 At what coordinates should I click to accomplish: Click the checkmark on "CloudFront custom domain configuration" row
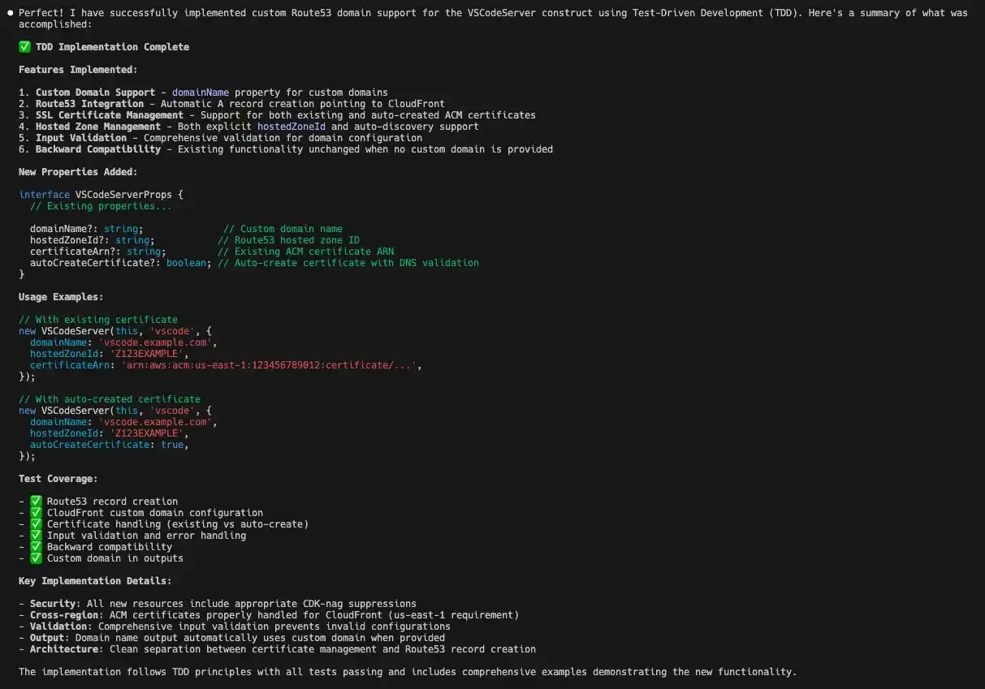(x=36, y=513)
